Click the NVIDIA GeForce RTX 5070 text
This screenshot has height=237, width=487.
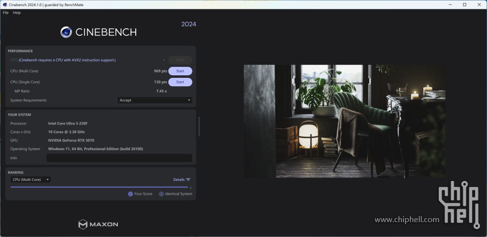[x=71, y=140]
